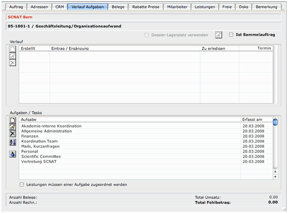Click the delete task icon in Aufgaben

[13, 134]
